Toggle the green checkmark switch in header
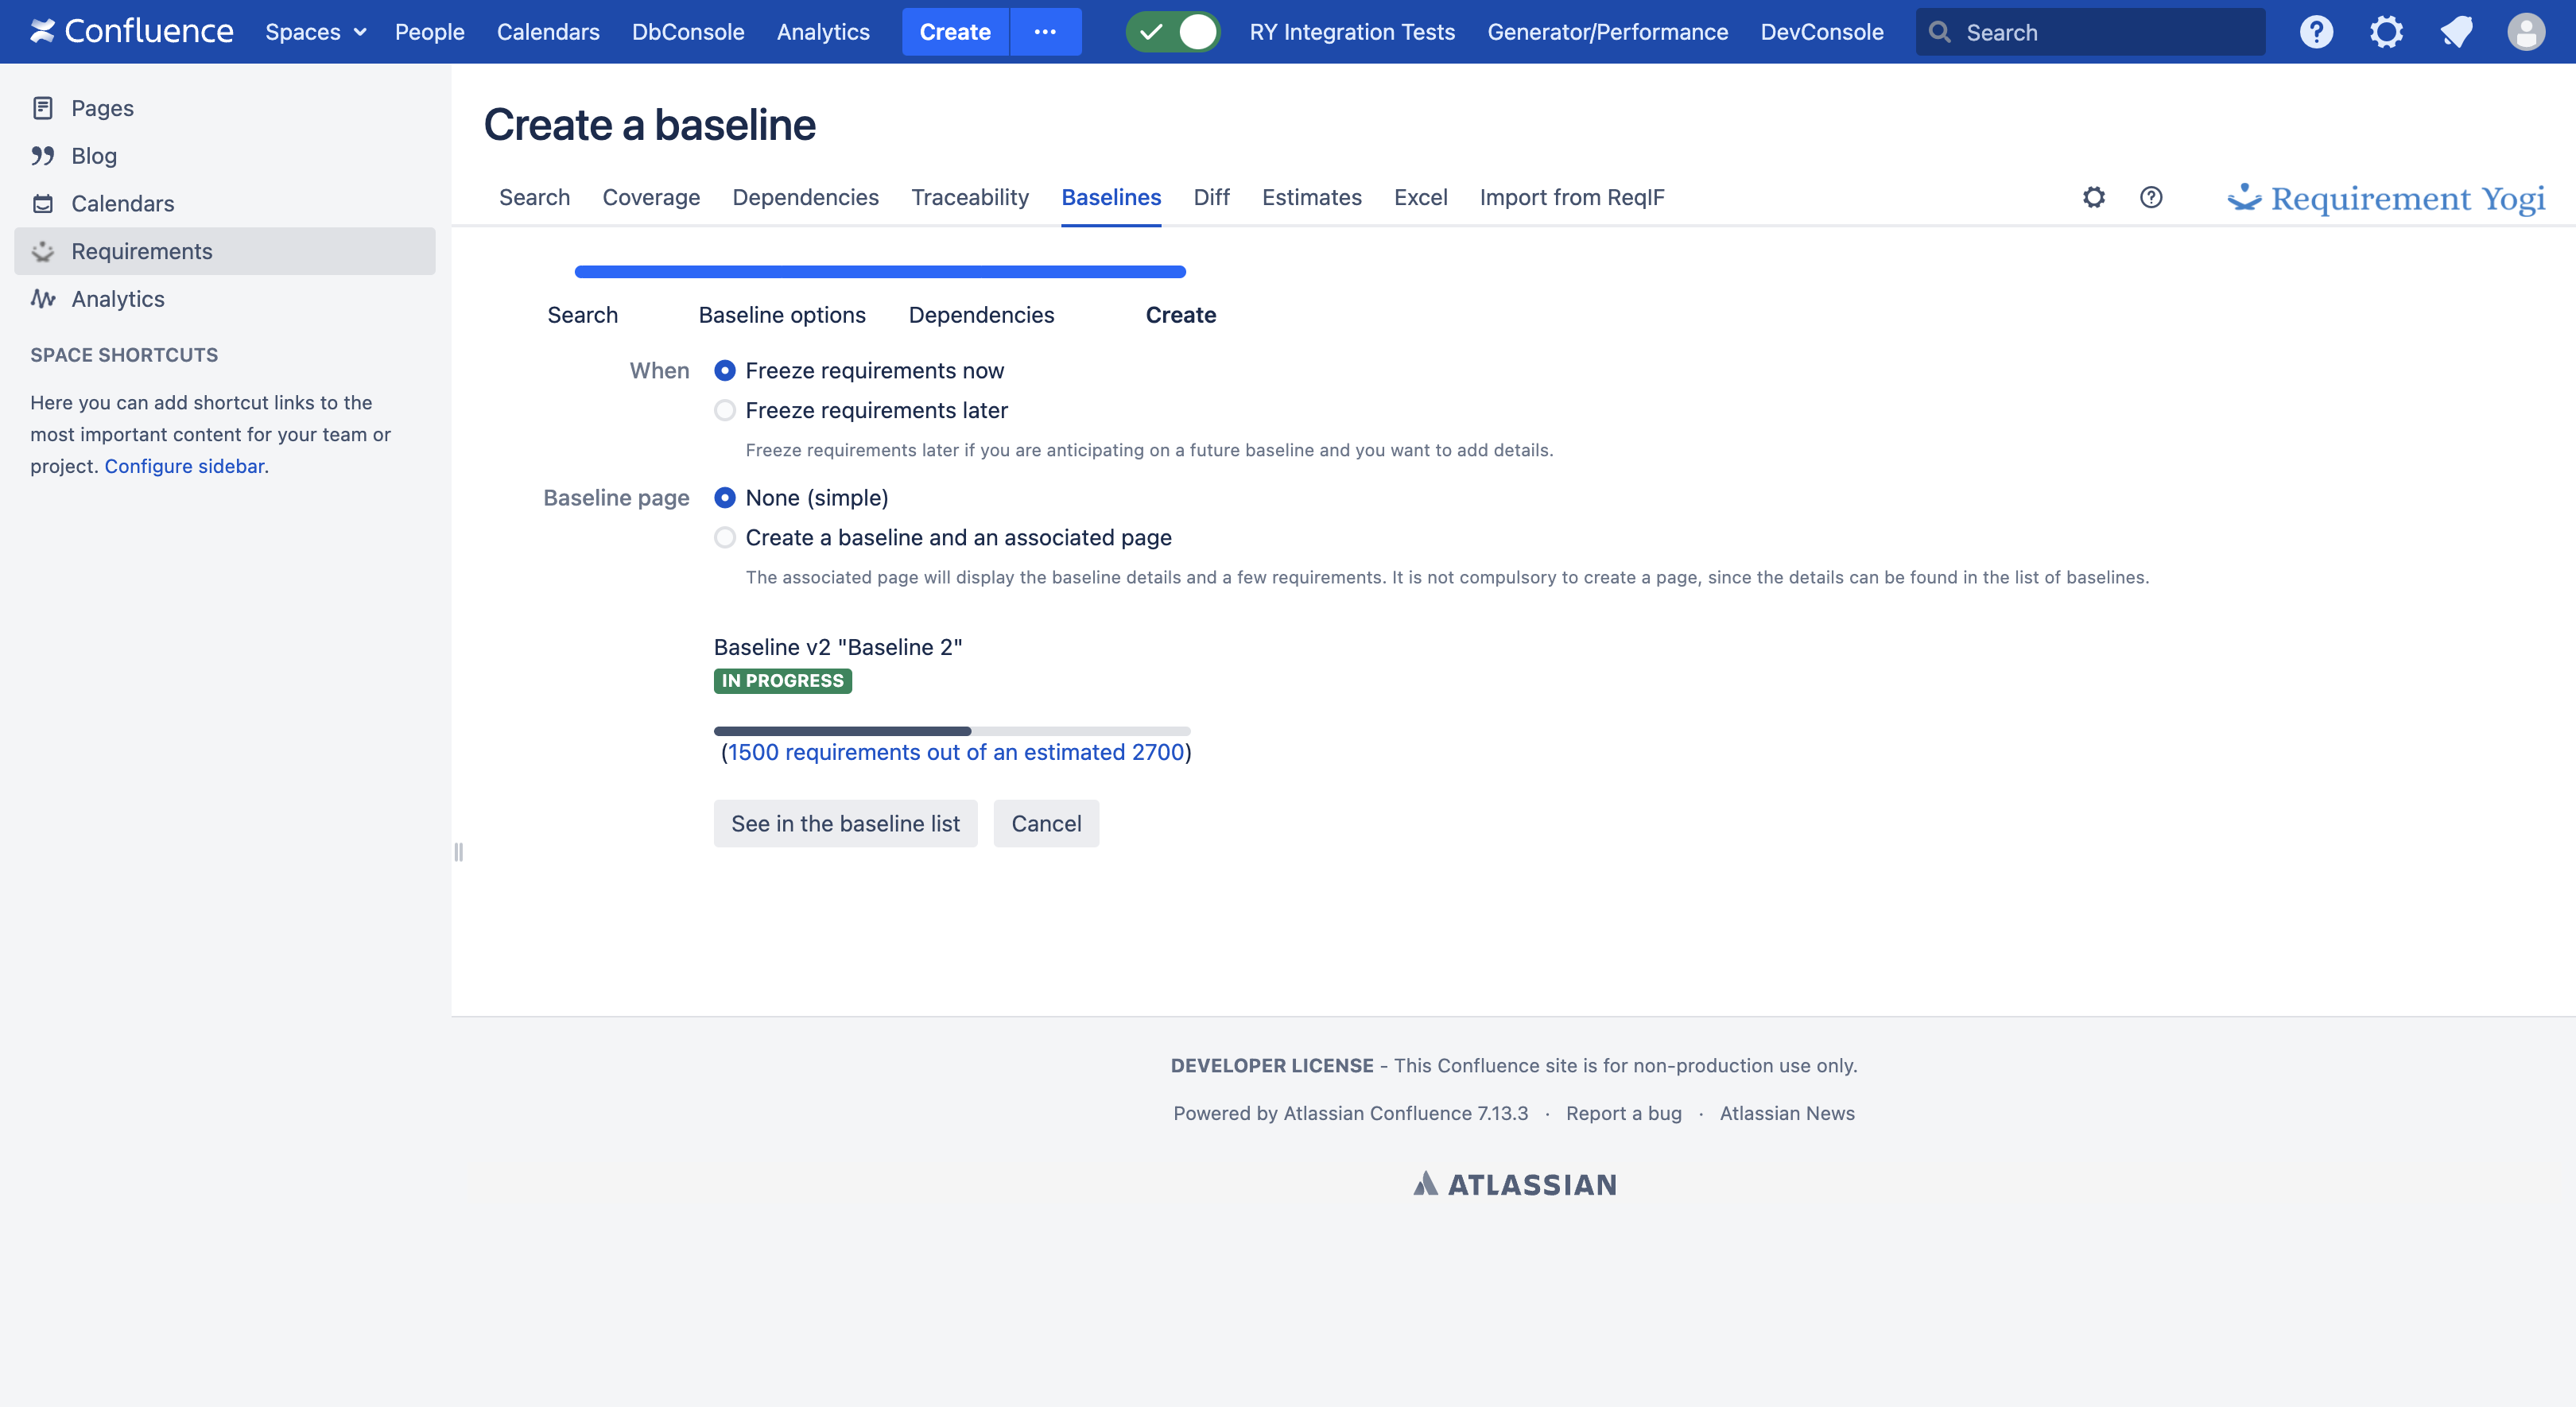 tap(1172, 32)
